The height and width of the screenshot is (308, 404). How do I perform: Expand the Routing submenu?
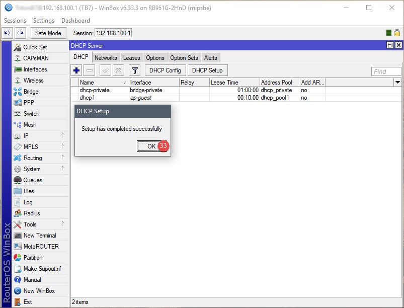tap(40, 158)
